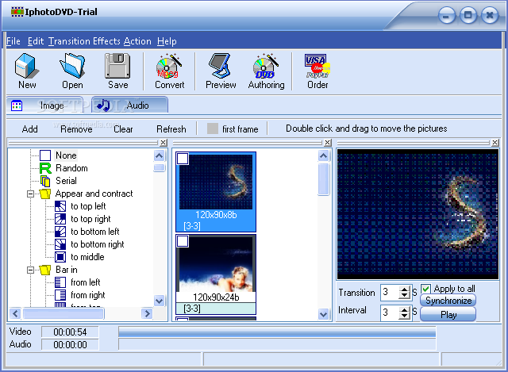The height and width of the screenshot is (372, 508).
Task: Select the 120x90x8b picture thumbnail
Action: tap(216, 192)
